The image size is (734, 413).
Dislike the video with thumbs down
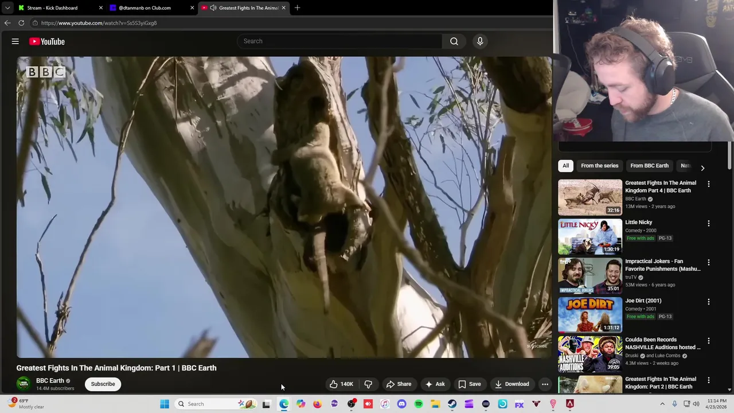(x=368, y=384)
